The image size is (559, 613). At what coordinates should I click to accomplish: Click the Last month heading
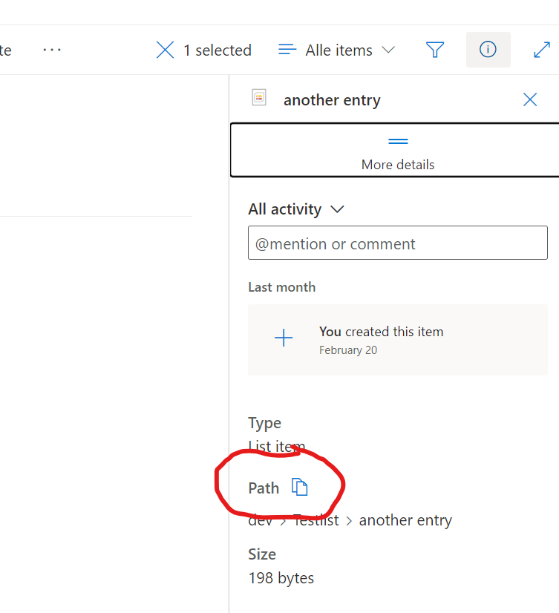pyautogui.click(x=282, y=287)
